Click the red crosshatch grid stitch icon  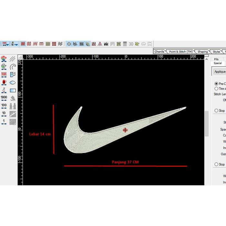pos(94,44)
